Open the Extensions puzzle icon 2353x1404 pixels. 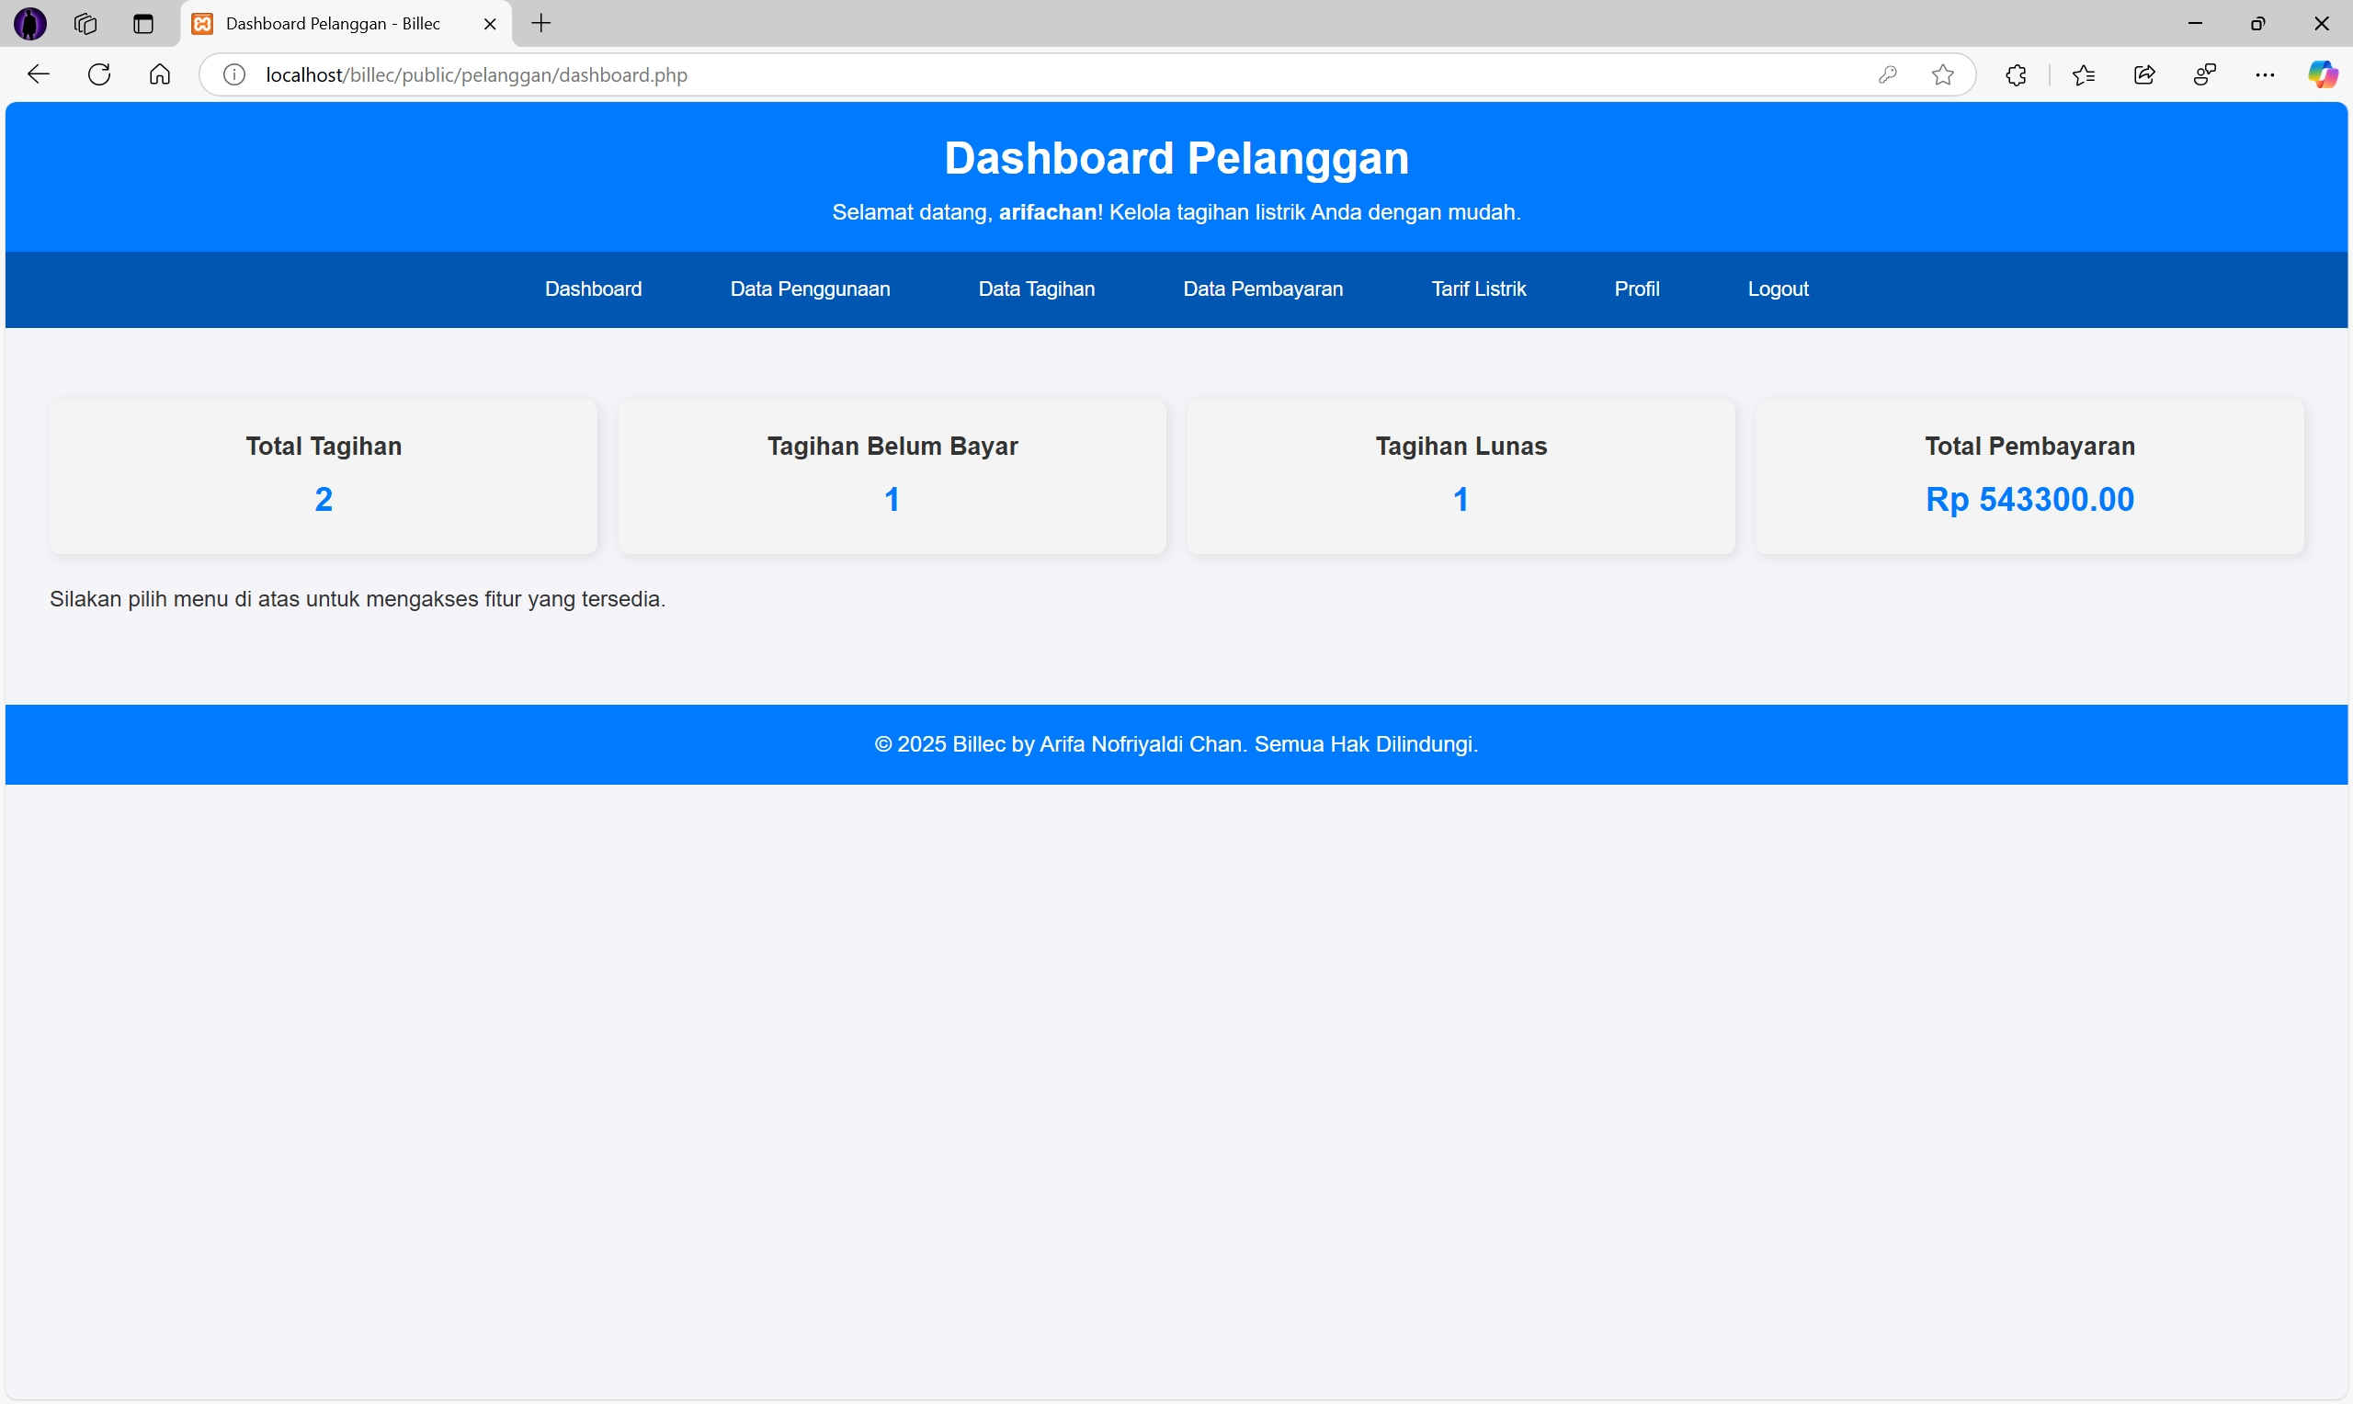[x=2017, y=74]
